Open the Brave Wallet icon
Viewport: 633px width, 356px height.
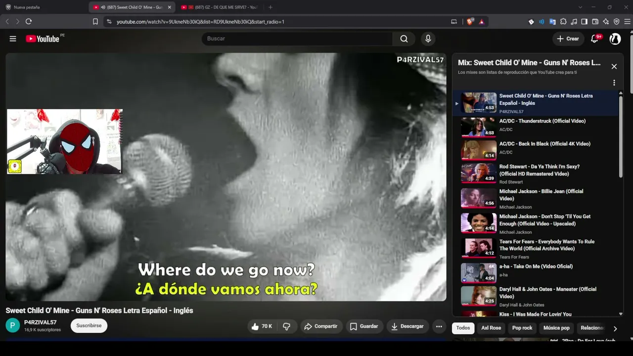(595, 21)
